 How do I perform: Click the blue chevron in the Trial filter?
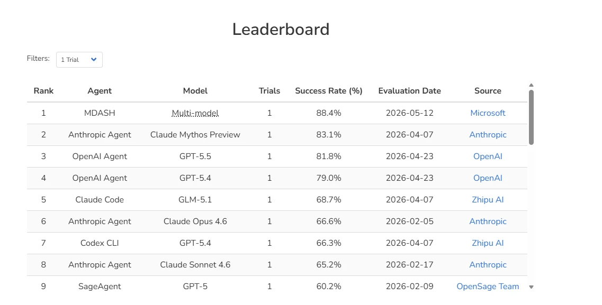point(94,59)
